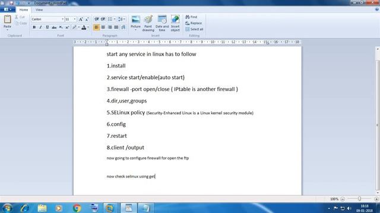
Task: Open Windows Media Player from taskbar
Action: coord(59,208)
